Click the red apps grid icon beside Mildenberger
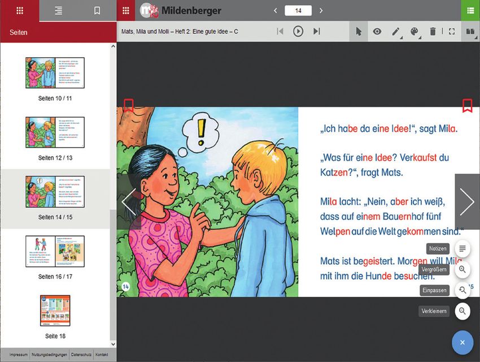Viewport: 480px width, 362px height. 126,11
